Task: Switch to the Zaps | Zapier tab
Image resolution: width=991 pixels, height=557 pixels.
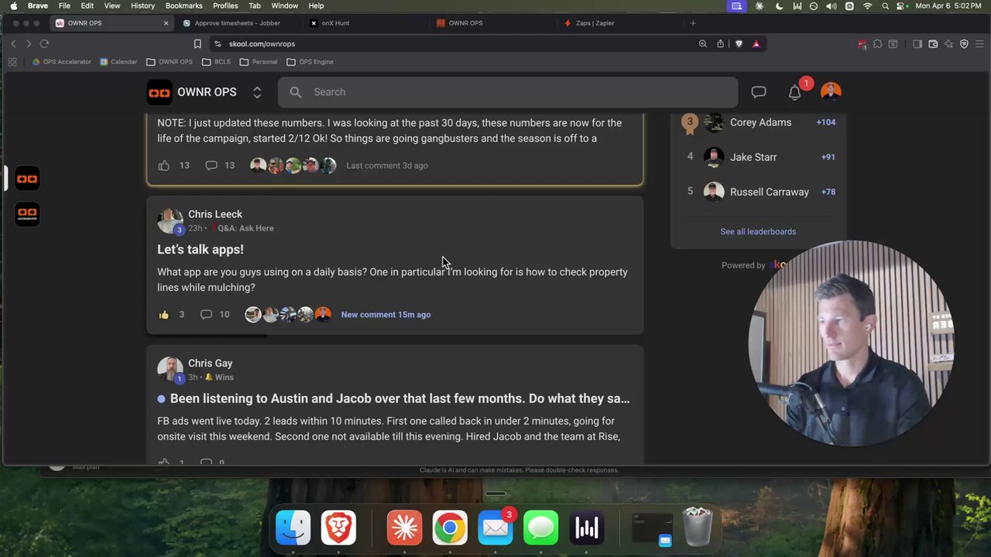Action: pyautogui.click(x=594, y=22)
